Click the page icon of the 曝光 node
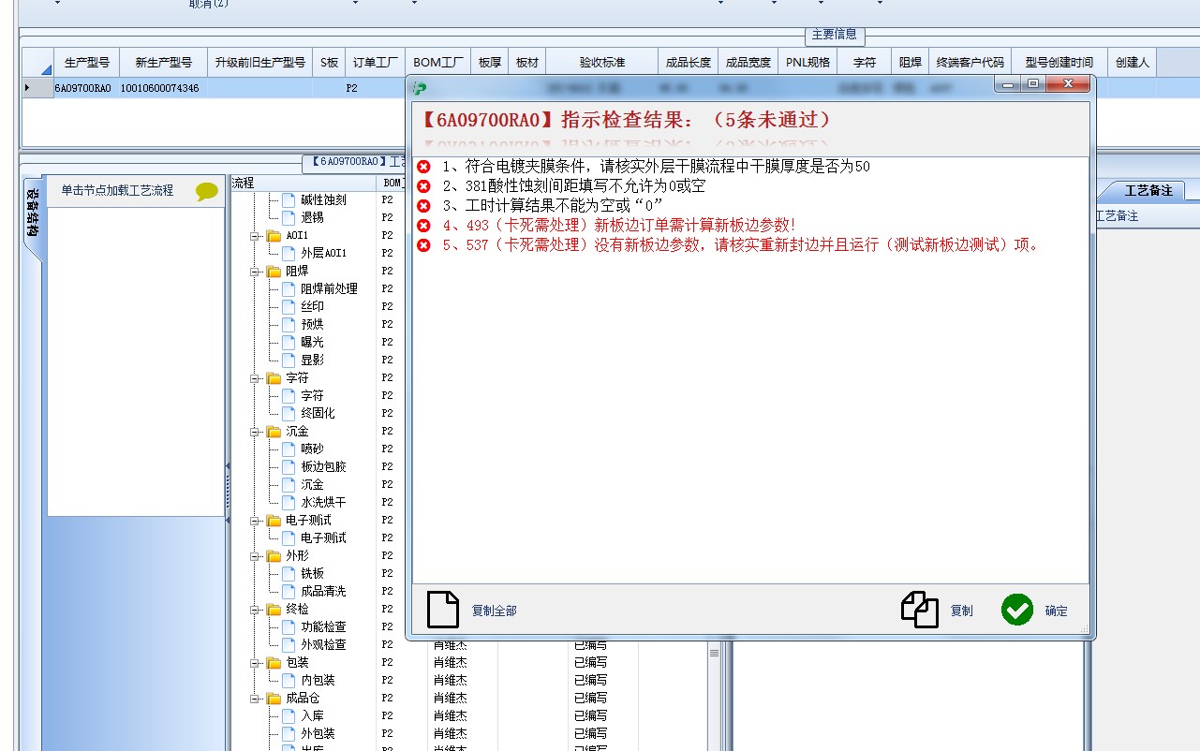Screen dimensions: 1200x751 point(288,342)
